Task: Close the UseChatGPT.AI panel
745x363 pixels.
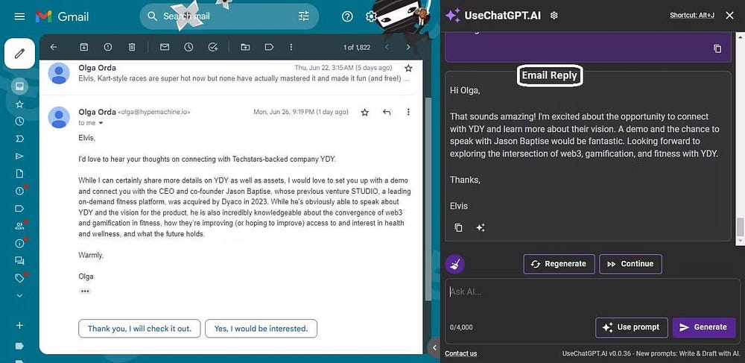Action: pyautogui.click(x=730, y=16)
